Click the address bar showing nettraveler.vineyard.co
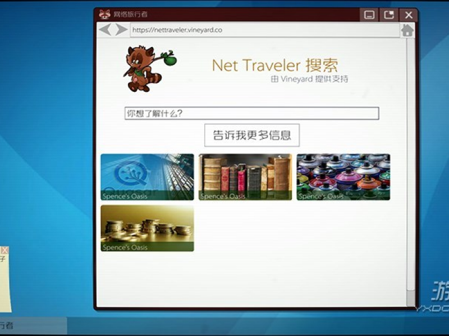 click(265, 30)
